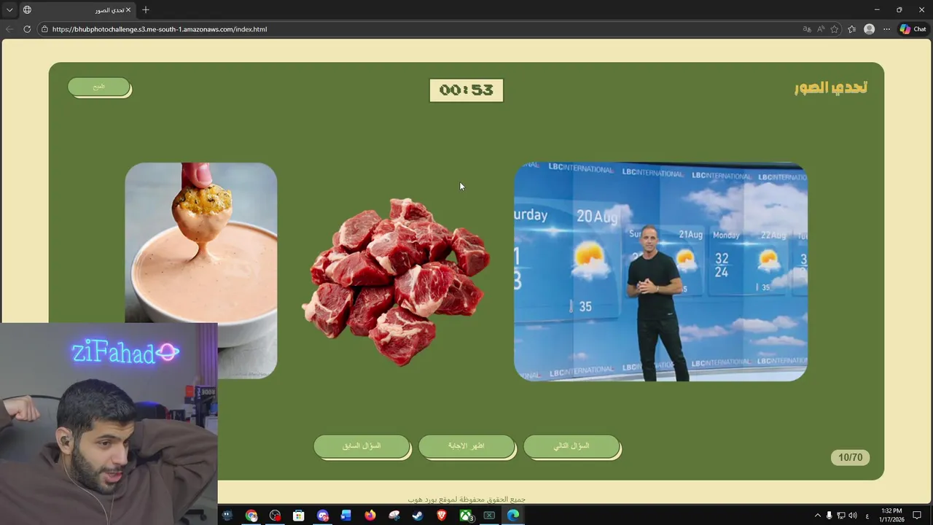Image resolution: width=933 pixels, height=525 pixels.
Task: Click the LBC weather forecast picture
Action: pyautogui.click(x=660, y=271)
